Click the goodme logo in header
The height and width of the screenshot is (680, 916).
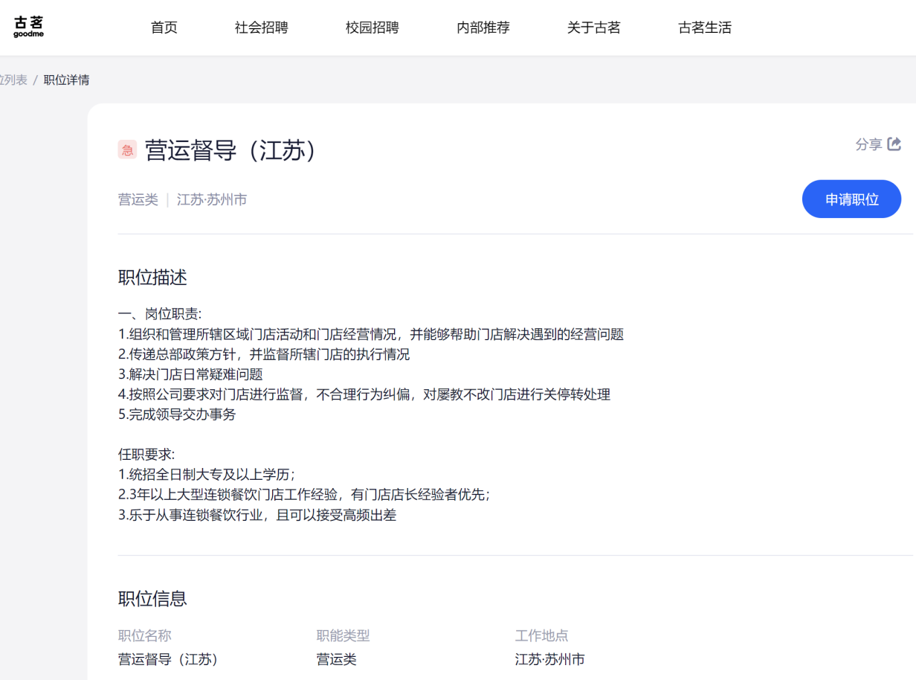[x=28, y=28]
